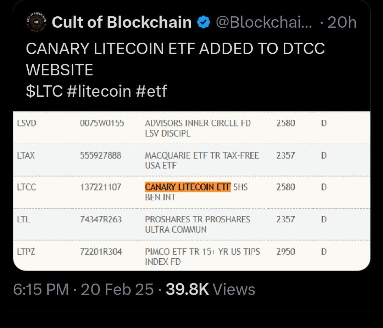The width and height of the screenshot is (383, 328).
Task: Click the CUSIP number 137221107
Action: 101,187
